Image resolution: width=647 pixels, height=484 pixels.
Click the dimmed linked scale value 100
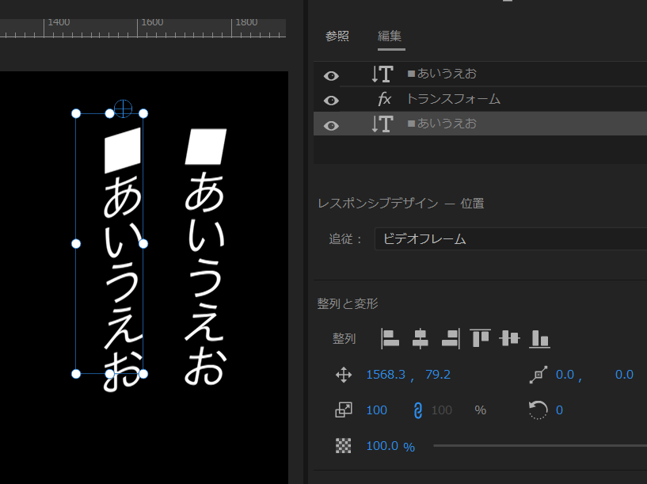(x=442, y=410)
